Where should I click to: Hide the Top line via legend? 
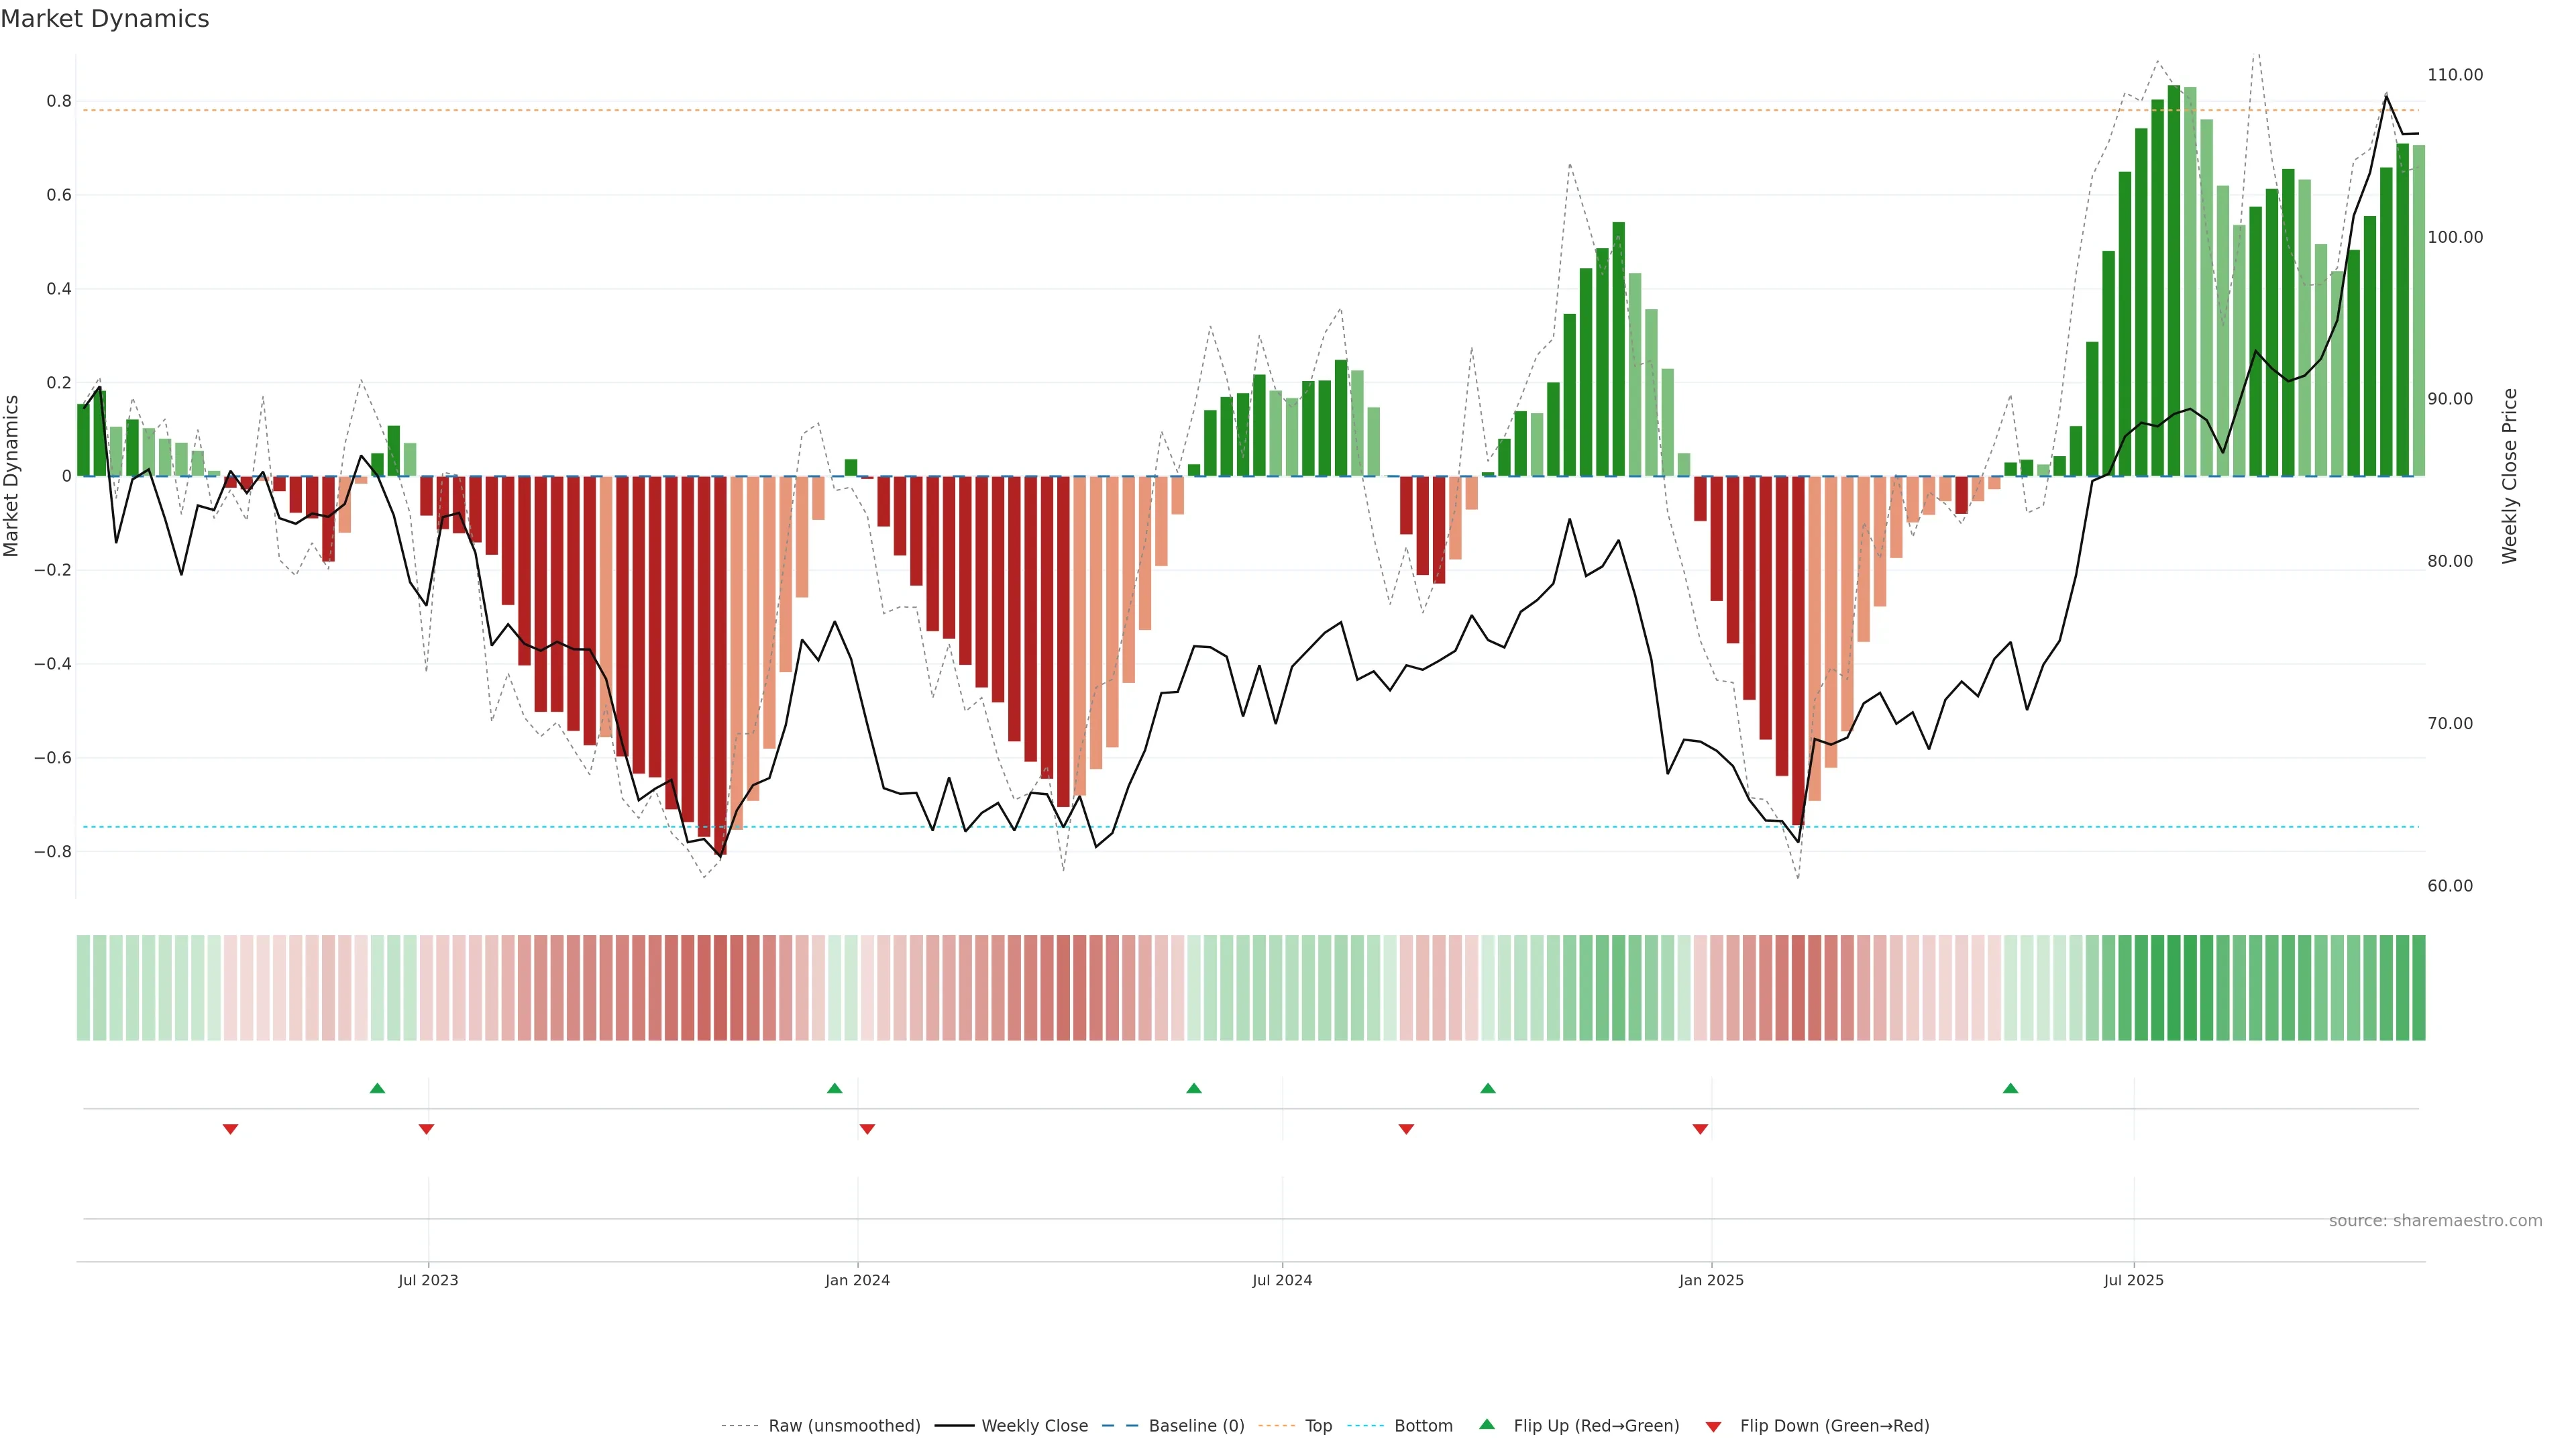pyautogui.click(x=1318, y=1426)
